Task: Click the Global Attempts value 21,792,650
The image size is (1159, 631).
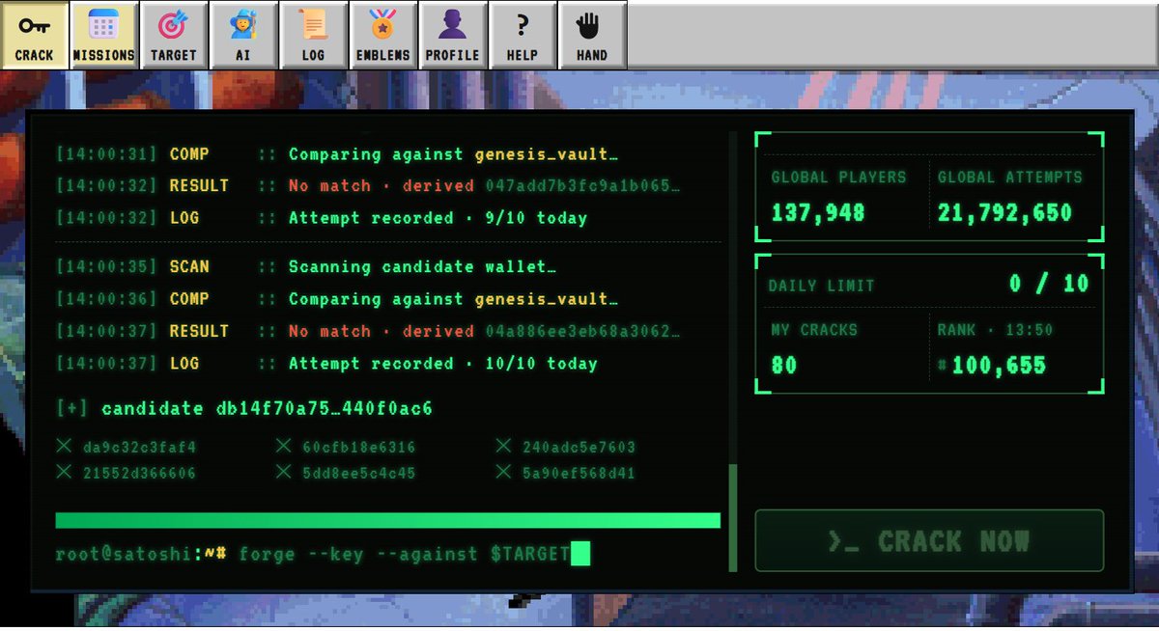Action: 1004,212
